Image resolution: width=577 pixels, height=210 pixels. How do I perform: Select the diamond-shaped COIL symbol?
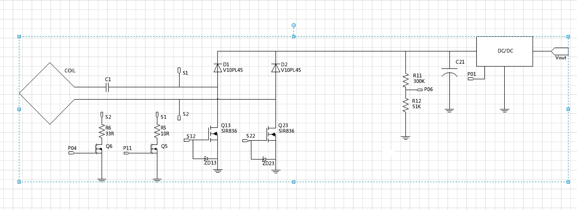coord(47,93)
